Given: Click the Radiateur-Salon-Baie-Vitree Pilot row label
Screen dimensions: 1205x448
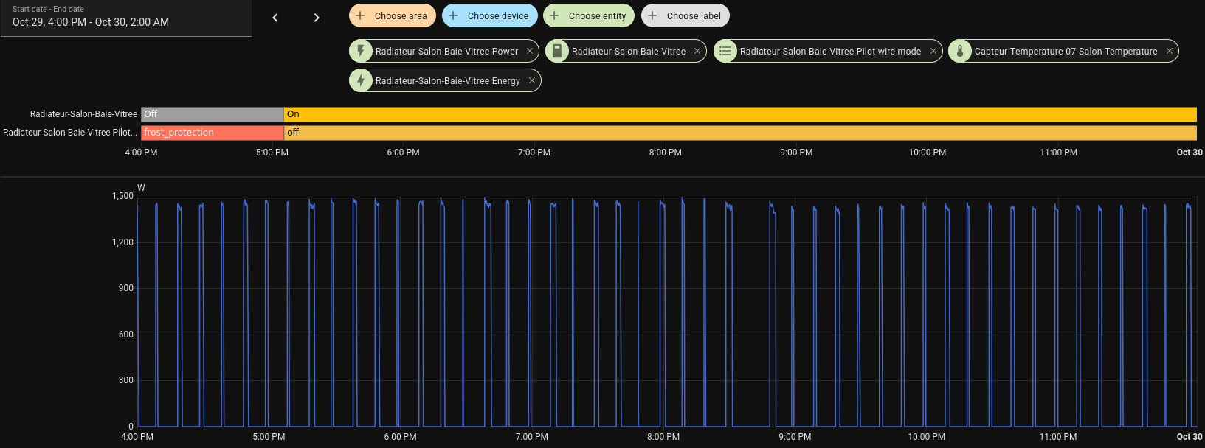Looking at the screenshot, I should (x=70, y=133).
